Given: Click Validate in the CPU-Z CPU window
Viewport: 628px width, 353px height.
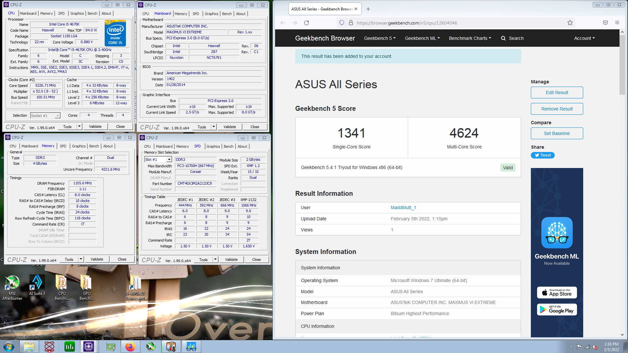Looking at the screenshot, I should pyautogui.click(x=95, y=126).
